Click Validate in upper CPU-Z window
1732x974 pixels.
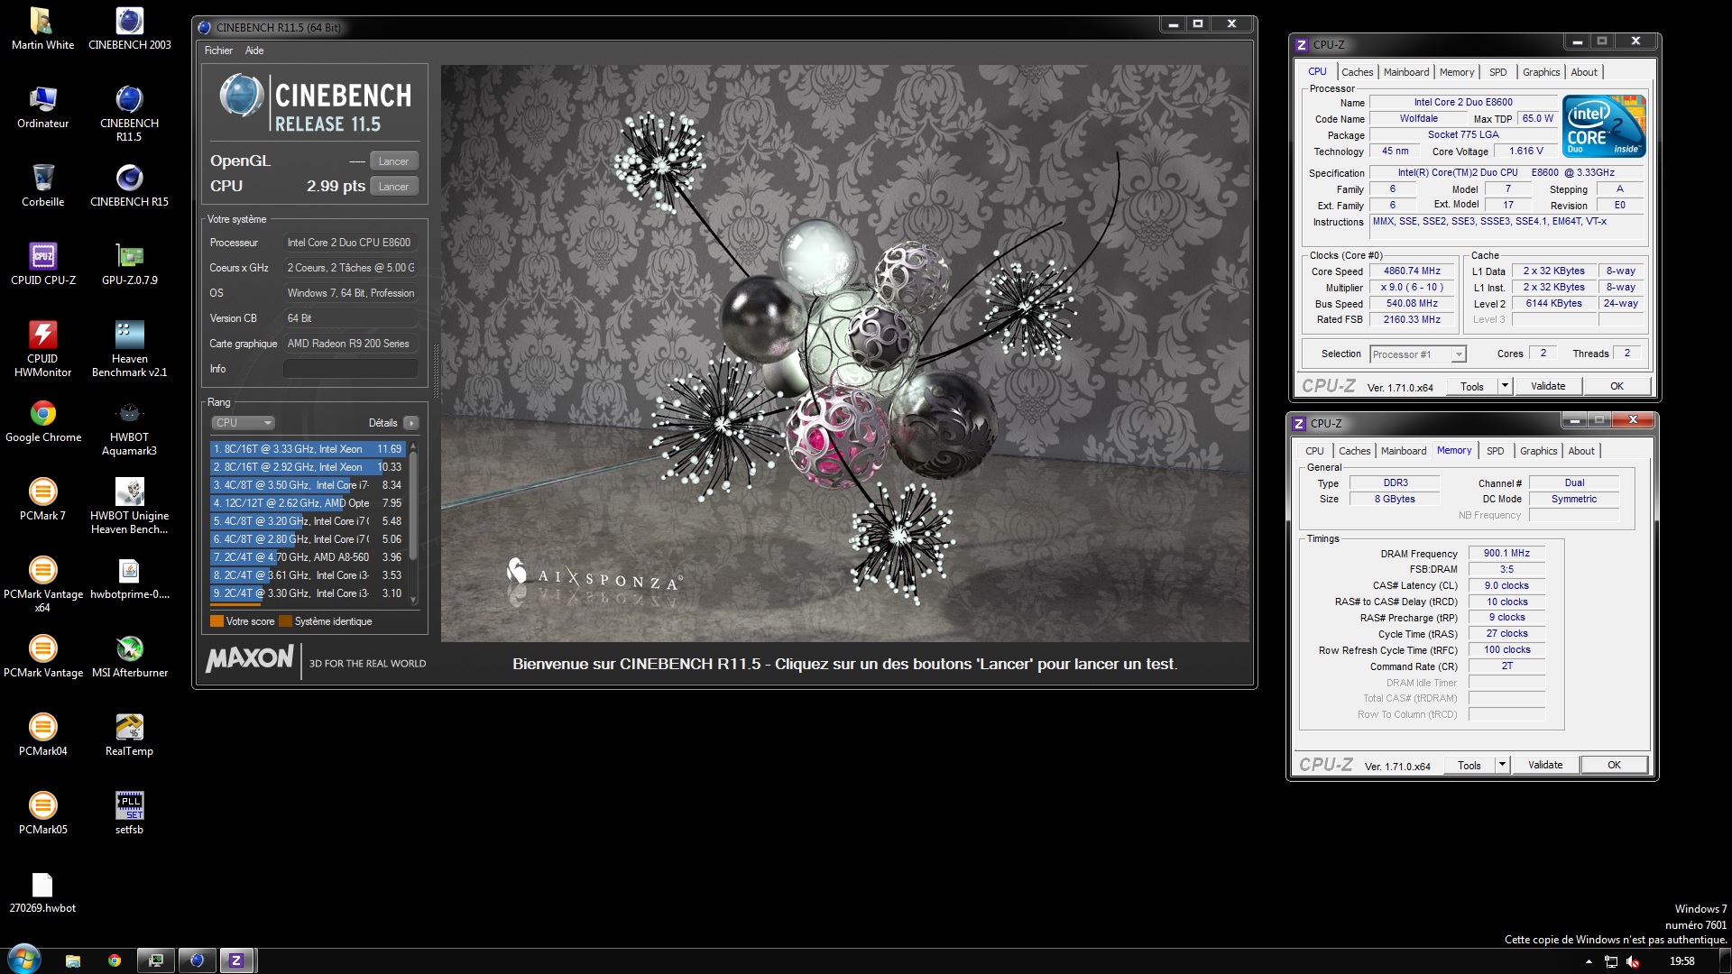(1548, 387)
